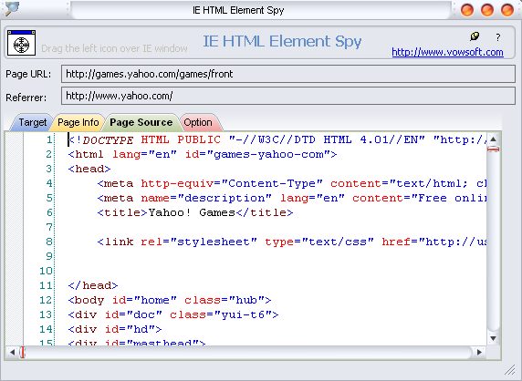Click the IE HTML Element Spy heading
The width and height of the screenshot is (522, 381).
coord(282,42)
